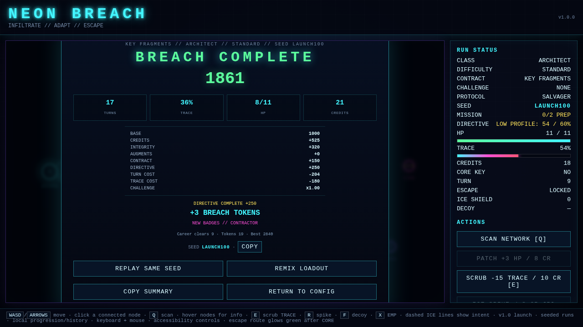Viewport: 583px width, 327px height.
Task: Click the X EMP key hint
Action: coord(380,315)
